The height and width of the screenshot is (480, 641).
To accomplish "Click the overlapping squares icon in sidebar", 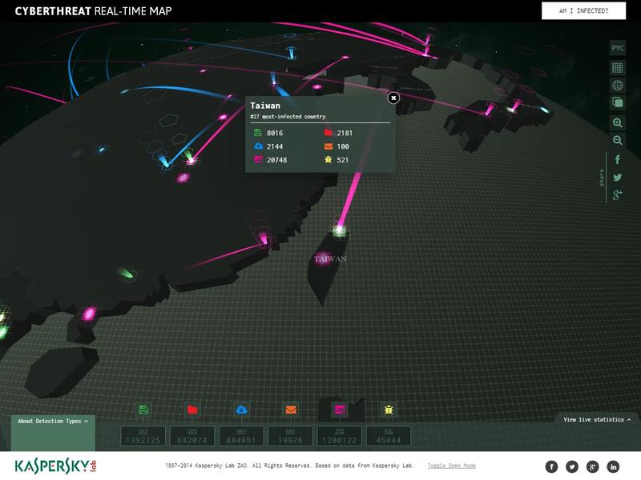I will [x=618, y=102].
